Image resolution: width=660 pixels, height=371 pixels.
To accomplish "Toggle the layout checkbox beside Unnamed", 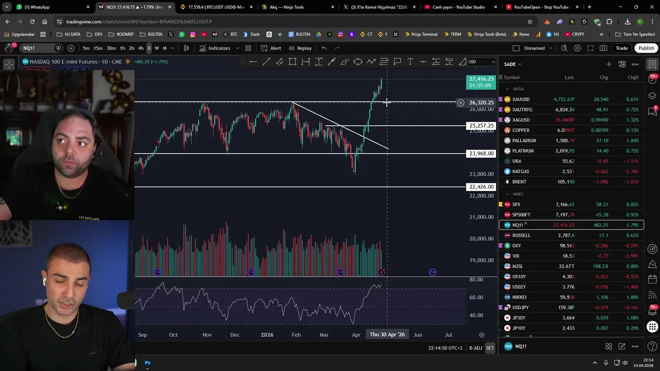I will point(516,48).
